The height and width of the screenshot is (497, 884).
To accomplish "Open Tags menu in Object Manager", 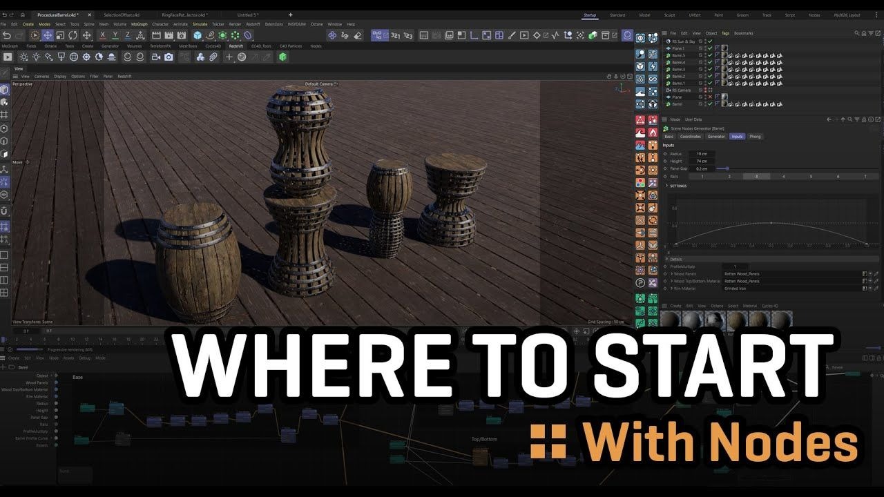I will pyautogui.click(x=726, y=33).
